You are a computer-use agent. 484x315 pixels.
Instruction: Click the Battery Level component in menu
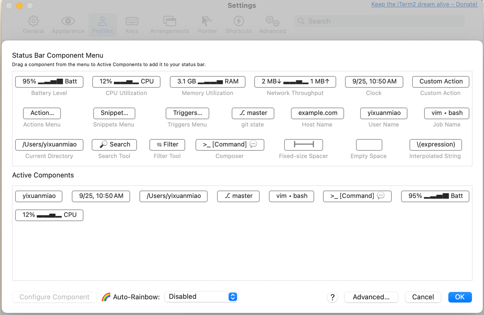49,82
